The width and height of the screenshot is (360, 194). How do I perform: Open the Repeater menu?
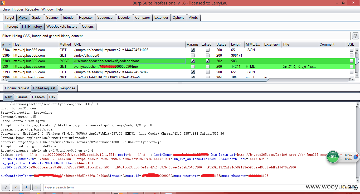32,9
